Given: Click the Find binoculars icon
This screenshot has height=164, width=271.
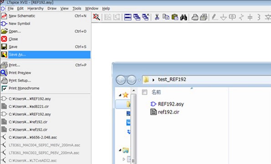Looking at the screenshot, I should 184,17.
